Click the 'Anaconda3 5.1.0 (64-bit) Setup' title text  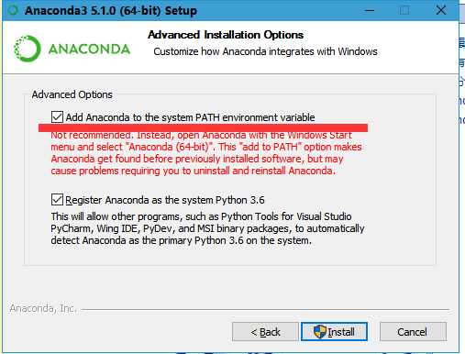click(111, 11)
